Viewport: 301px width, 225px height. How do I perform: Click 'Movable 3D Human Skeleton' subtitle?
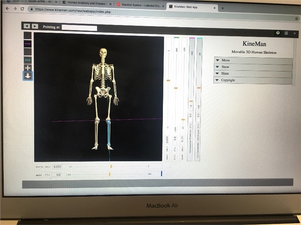(x=254, y=52)
